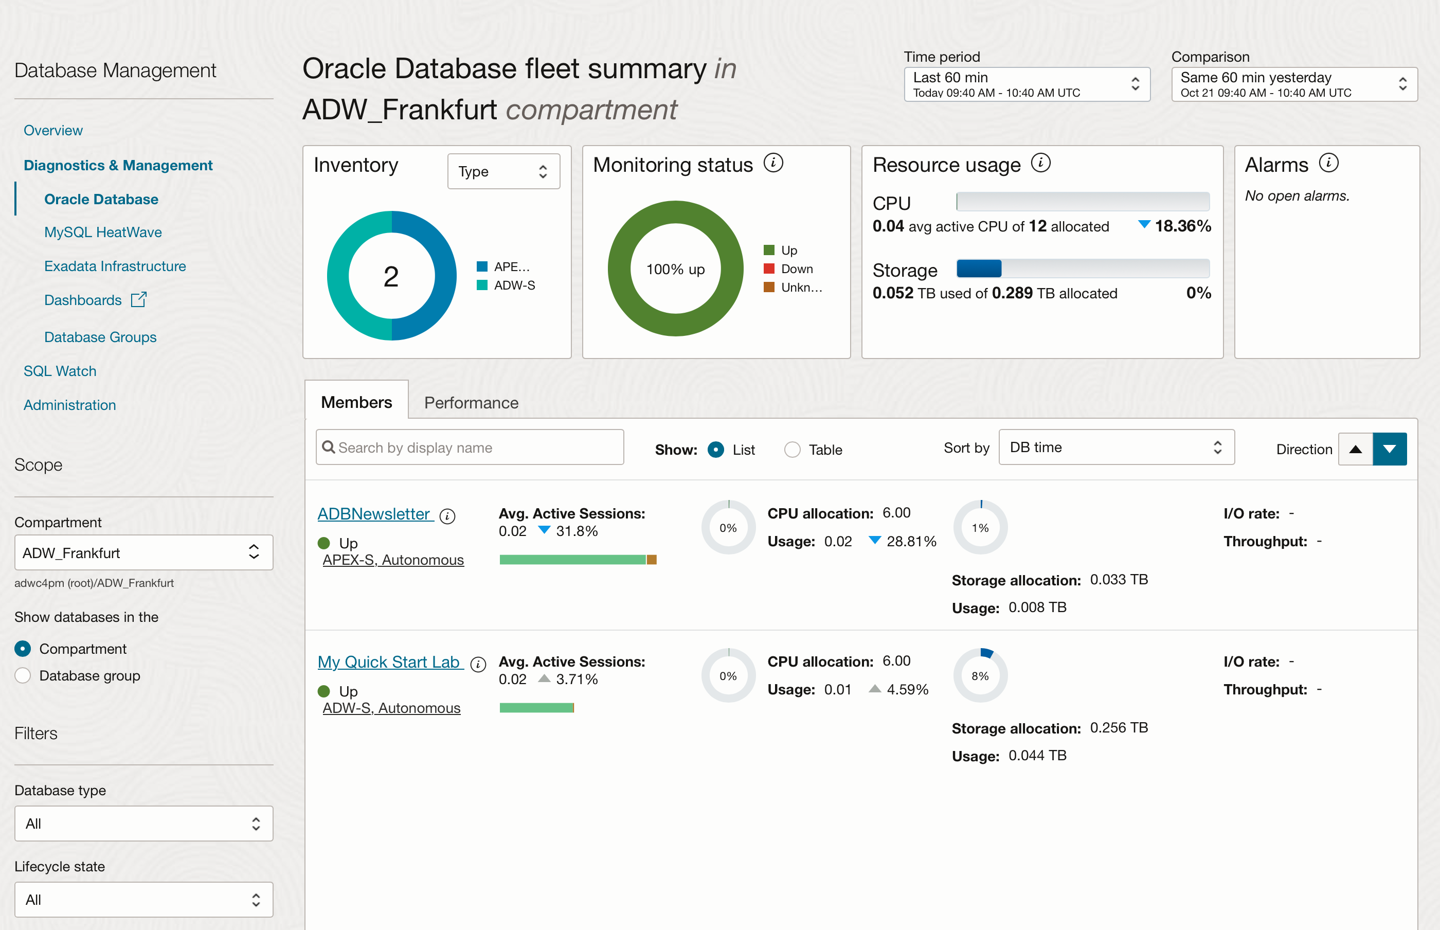Select the Table view radio button
Screen dimensions: 1440x930
click(x=792, y=449)
